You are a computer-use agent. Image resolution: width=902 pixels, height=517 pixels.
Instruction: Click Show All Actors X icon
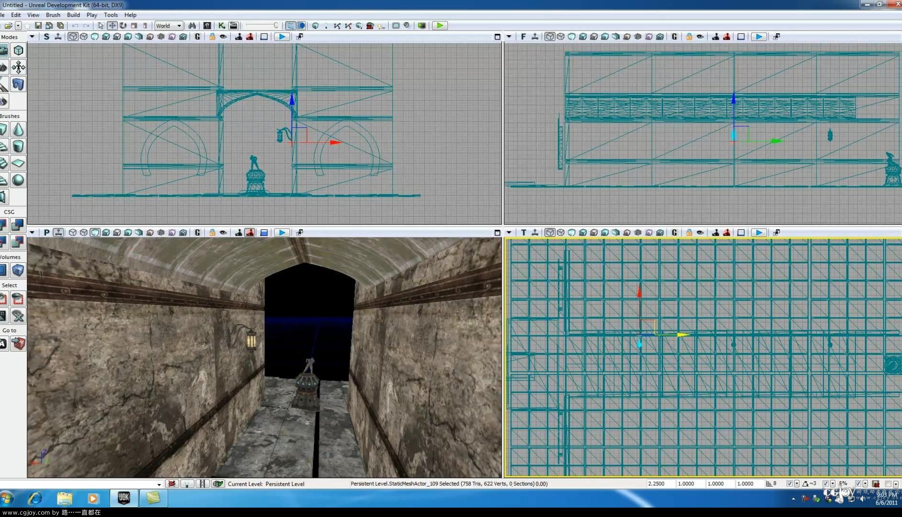pyautogui.click(x=18, y=316)
